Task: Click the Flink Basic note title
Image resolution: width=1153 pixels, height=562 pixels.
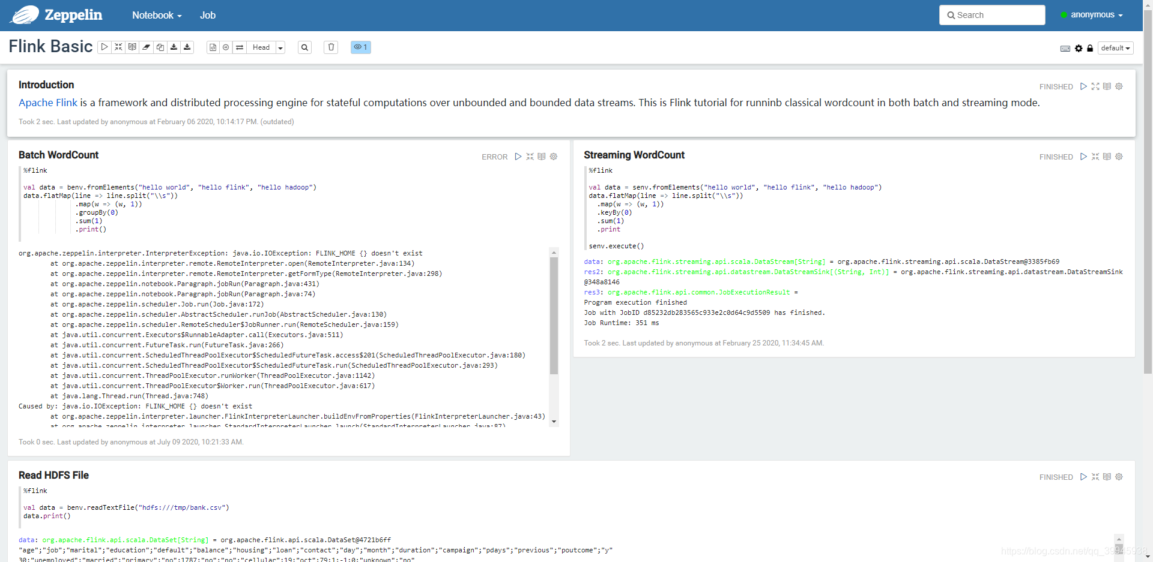Action: [50, 46]
